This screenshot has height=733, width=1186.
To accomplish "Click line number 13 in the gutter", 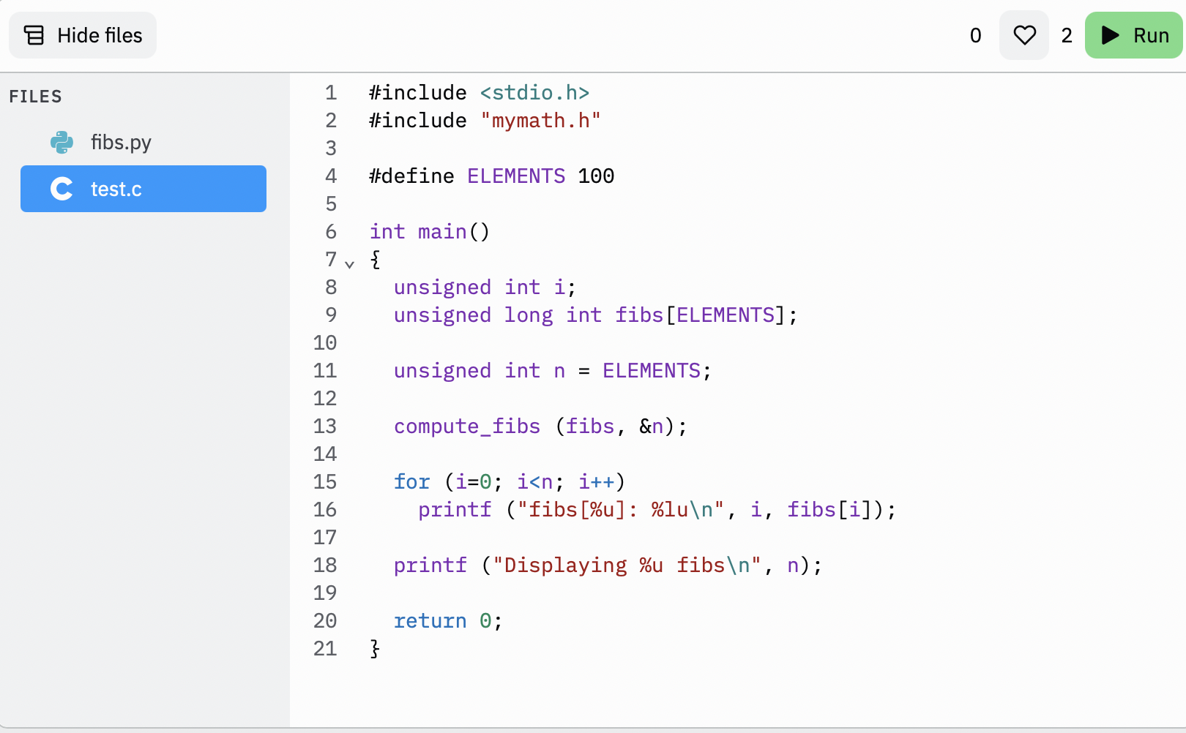I will (325, 426).
